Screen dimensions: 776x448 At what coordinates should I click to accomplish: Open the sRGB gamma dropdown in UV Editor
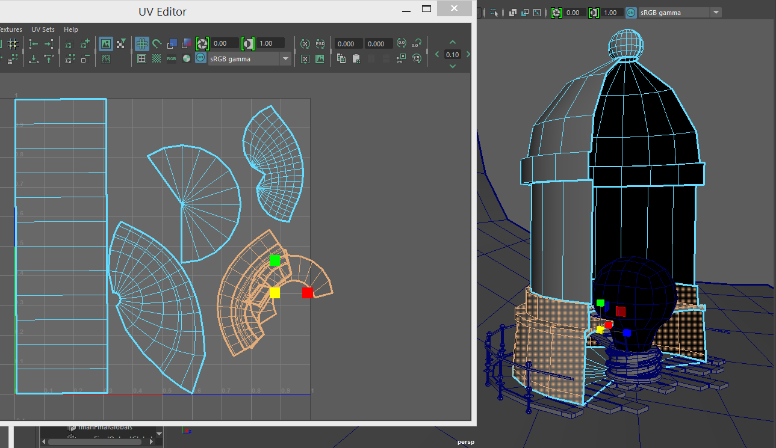click(x=286, y=58)
